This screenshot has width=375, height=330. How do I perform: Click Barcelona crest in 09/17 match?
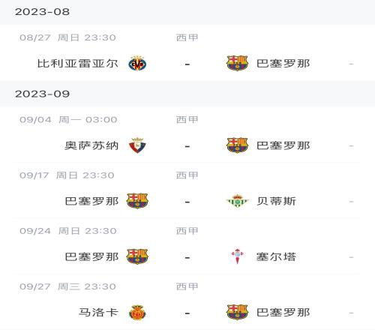point(137,201)
